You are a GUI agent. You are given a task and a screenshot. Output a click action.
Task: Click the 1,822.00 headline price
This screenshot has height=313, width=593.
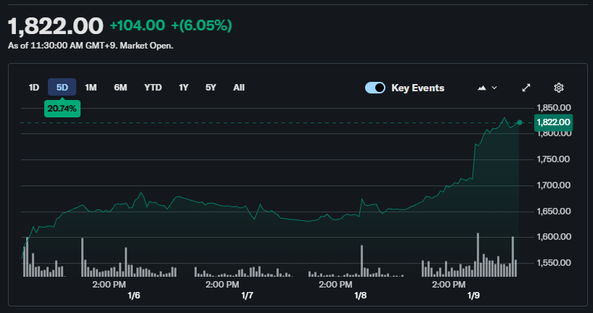56,26
